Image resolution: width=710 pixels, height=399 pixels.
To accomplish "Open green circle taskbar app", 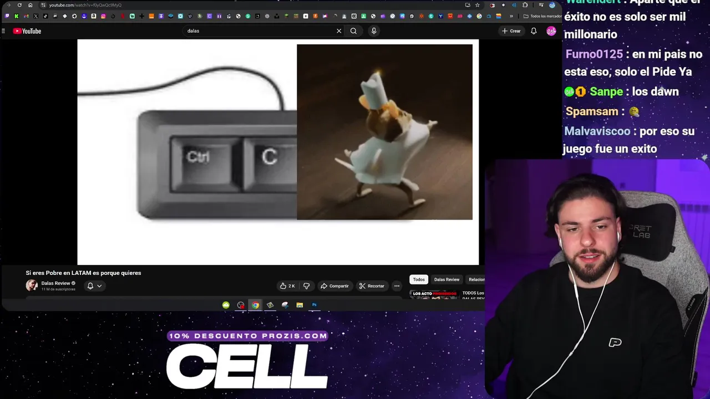I will [226, 305].
